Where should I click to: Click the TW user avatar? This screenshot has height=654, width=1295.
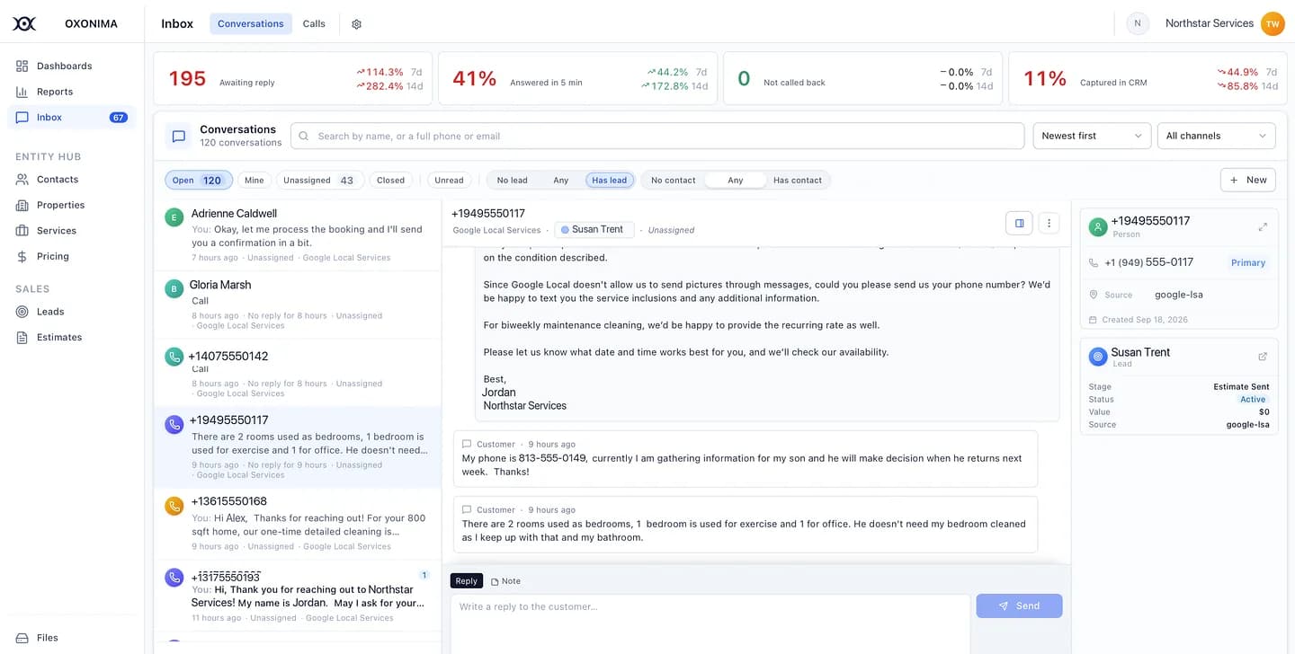(x=1272, y=24)
